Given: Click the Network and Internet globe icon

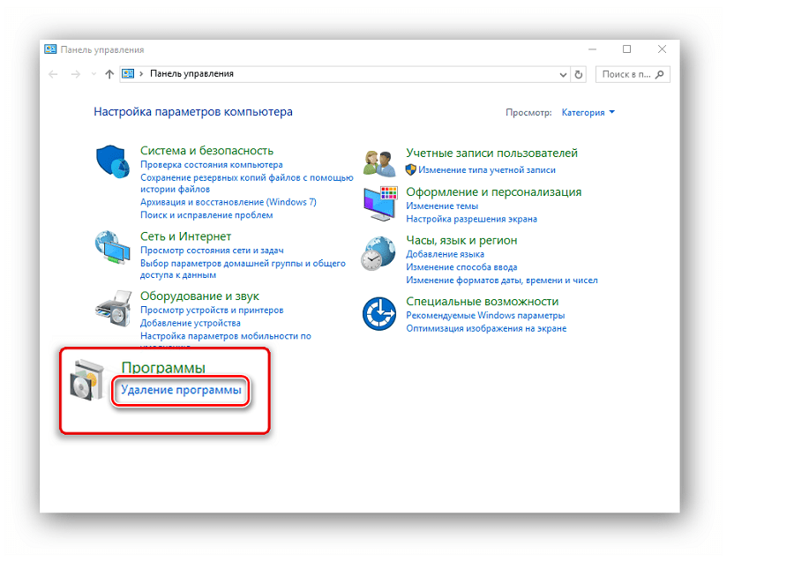Looking at the screenshot, I should [x=112, y=247].
